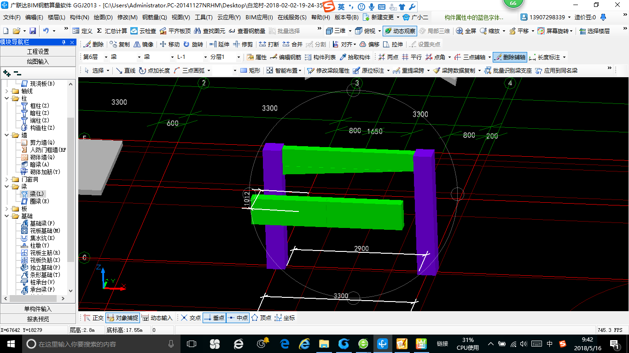Click 单构件输入 button
This screenshot has height=353, width=629.
[x=38, y=309]
